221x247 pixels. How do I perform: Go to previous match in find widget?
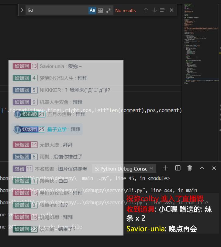[x=146, y=10]
